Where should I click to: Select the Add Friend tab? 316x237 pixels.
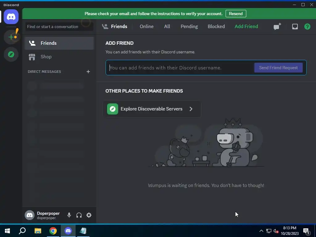[x=246, y=27]
